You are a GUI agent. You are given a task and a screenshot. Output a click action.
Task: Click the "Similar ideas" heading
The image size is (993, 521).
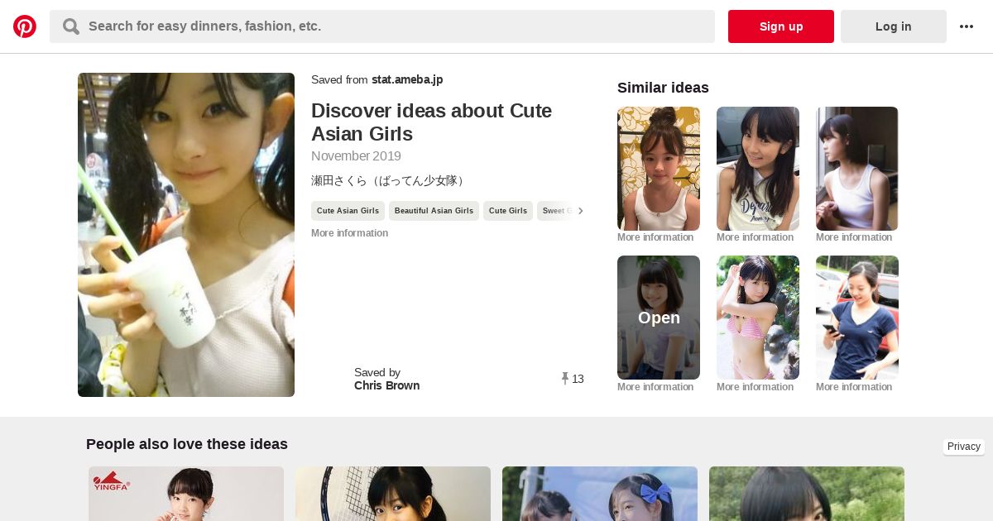(663, 88)
